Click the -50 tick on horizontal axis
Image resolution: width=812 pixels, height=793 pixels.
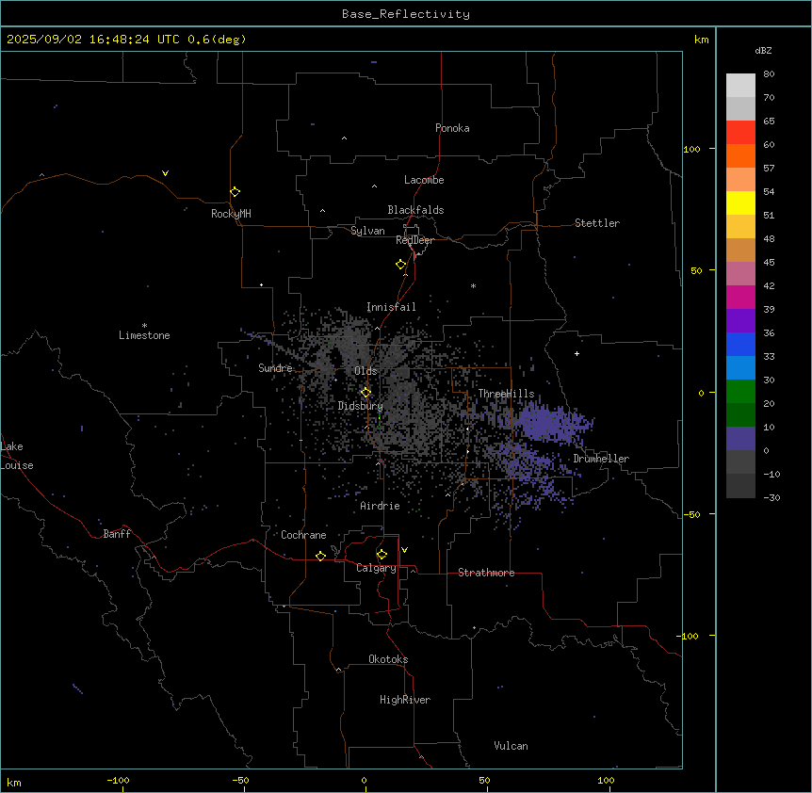pyautogui.click(x=240, y=781)
